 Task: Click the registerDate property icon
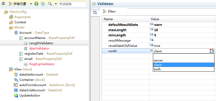(21, 54)
